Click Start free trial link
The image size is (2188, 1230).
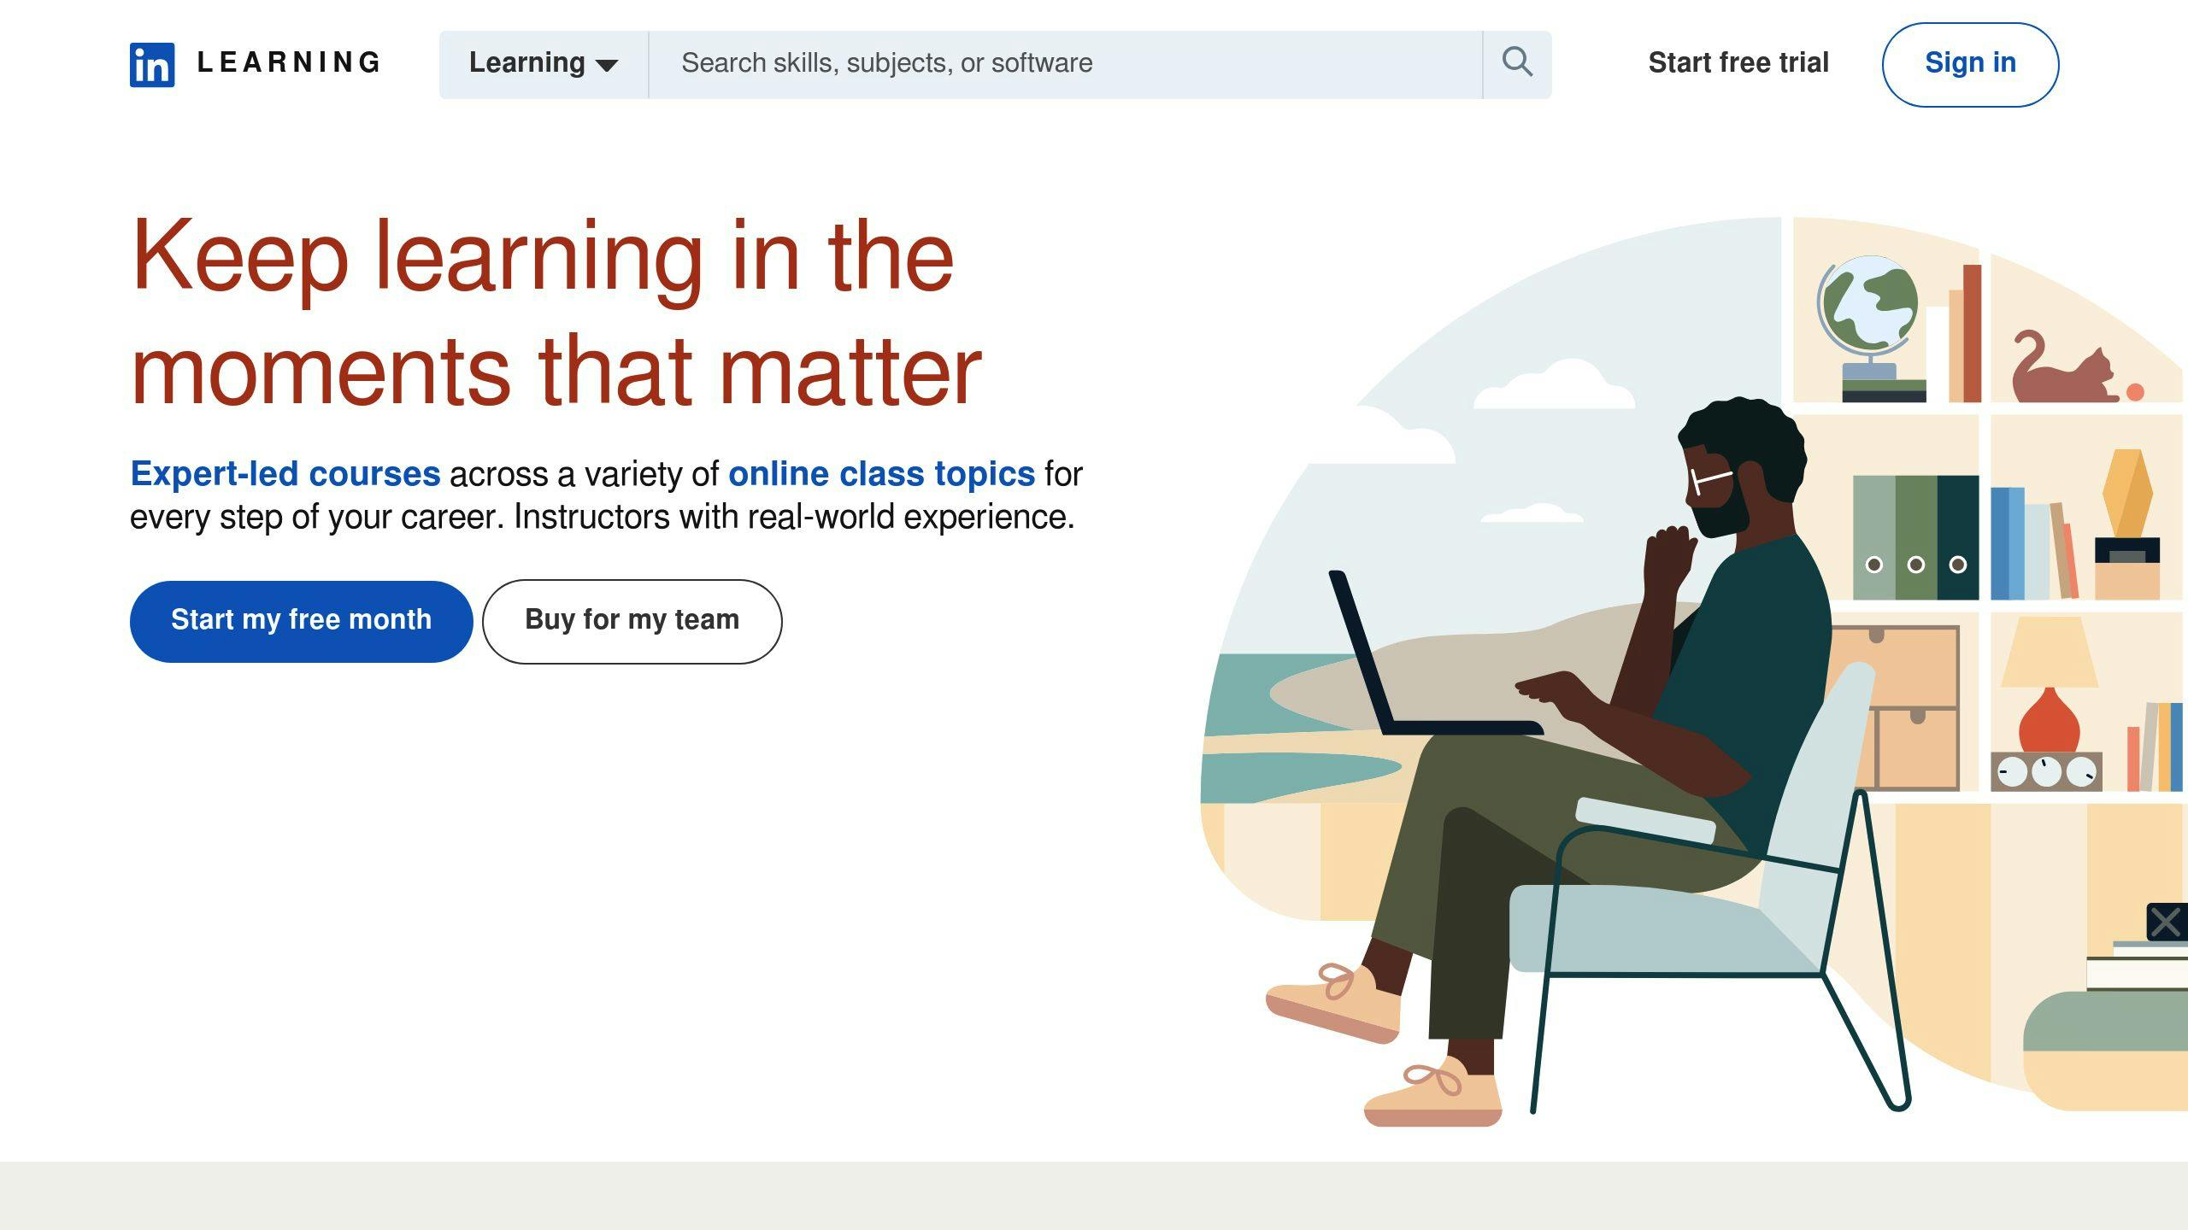(x=1738, y=63)
